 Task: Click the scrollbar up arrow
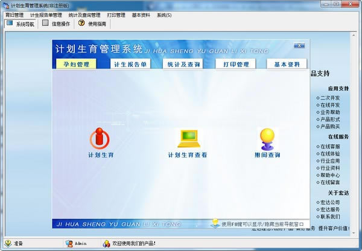click(354, 36)
